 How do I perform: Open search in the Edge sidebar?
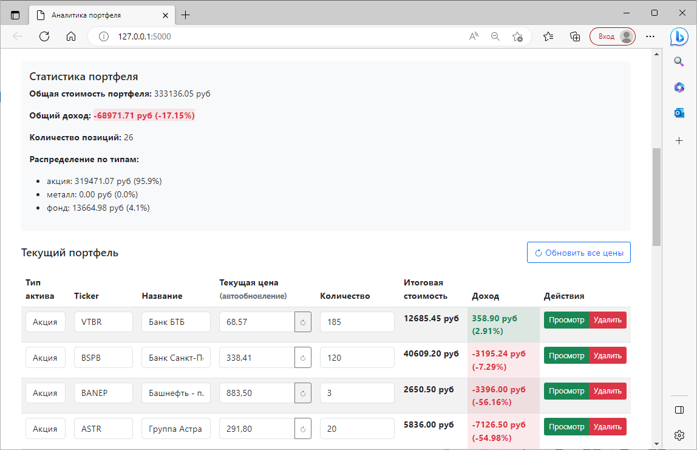coord(679,61)
